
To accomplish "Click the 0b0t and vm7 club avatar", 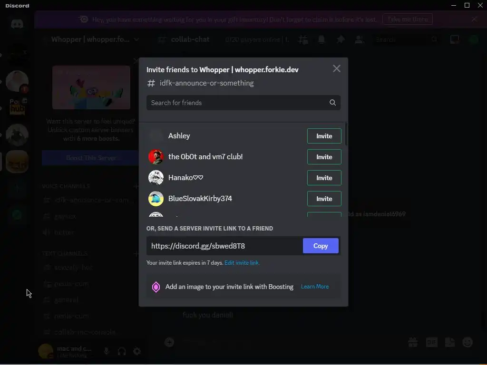I will click(x=156, y=157).
